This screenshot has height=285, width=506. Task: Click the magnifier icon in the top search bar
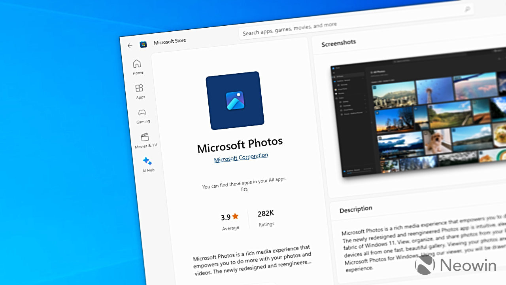pyautogui.click(x=468, y=8)
